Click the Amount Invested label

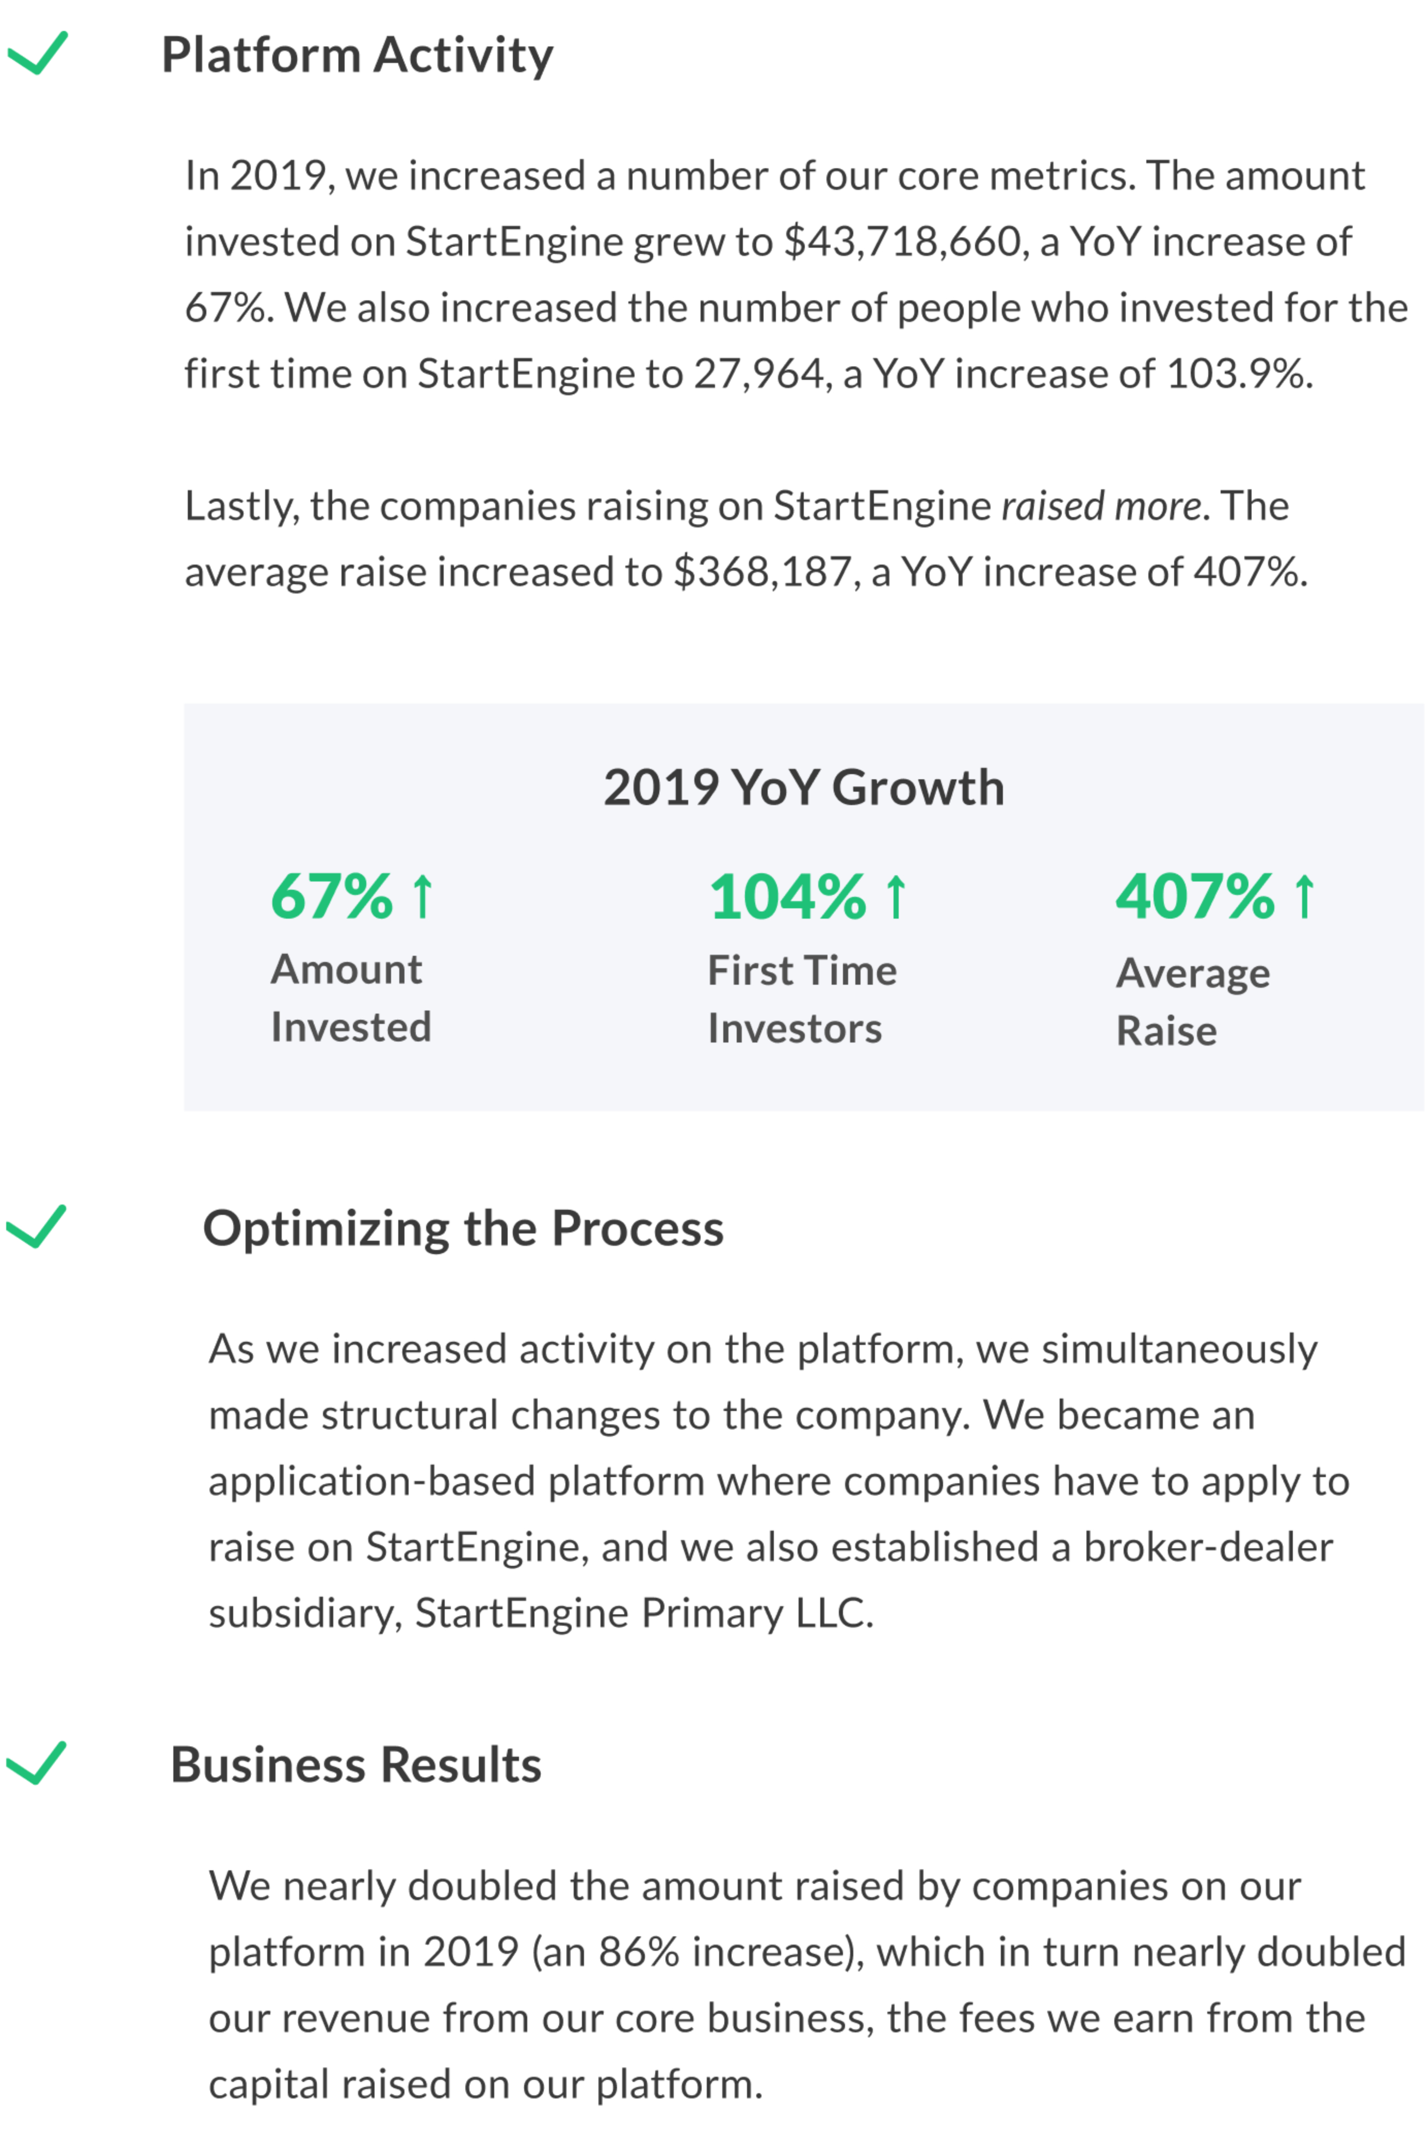pos(351,998)
